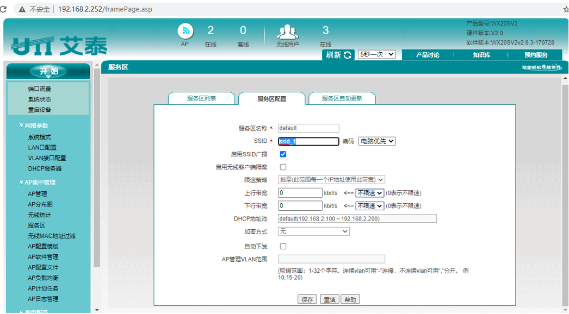Switch to the 服务区列表 tab
The image size is (569, 314).
pyautogui.click(x=201, y=98)
